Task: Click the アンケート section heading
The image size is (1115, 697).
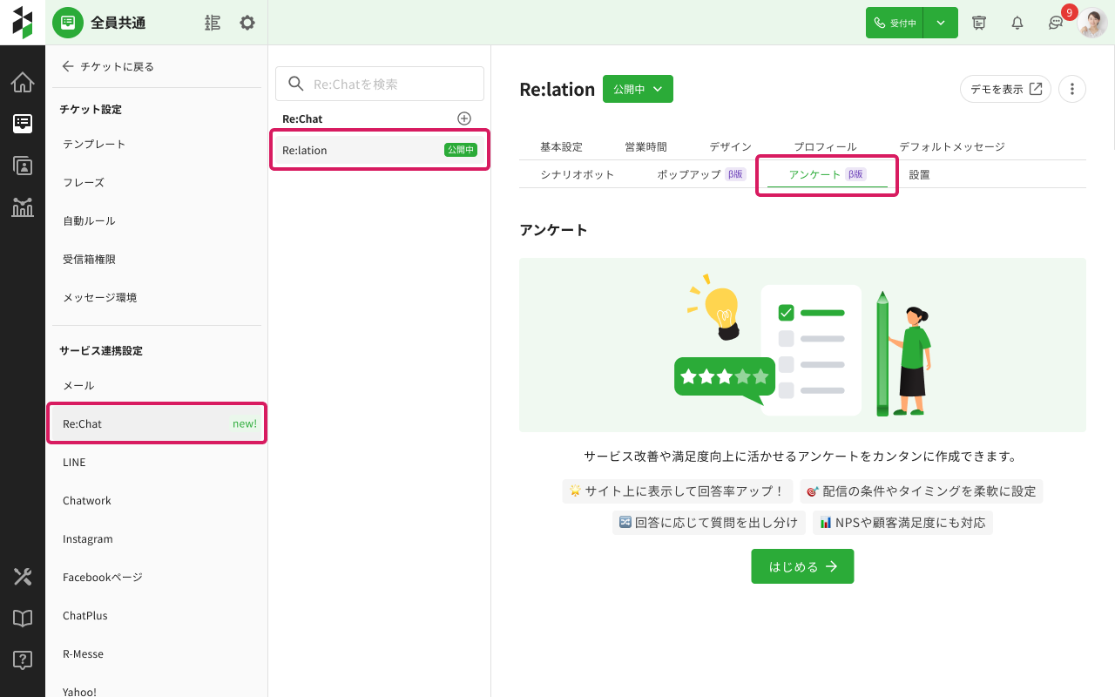Action: coord(553,230)
